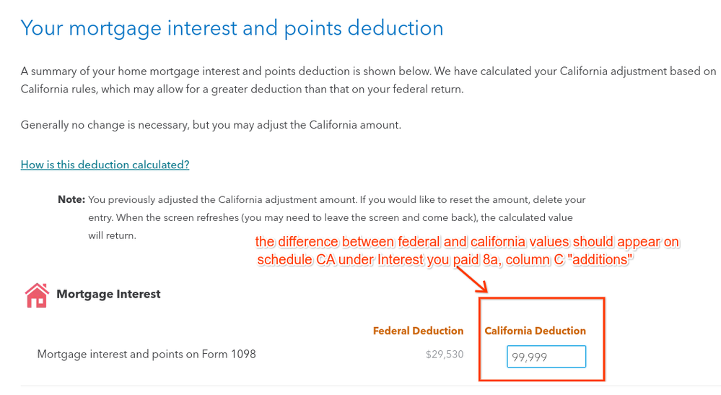This screenshot has height=395, width=721.
Task: Open the "How is this deduction calculated?" link
Action: tap(105, 165)
